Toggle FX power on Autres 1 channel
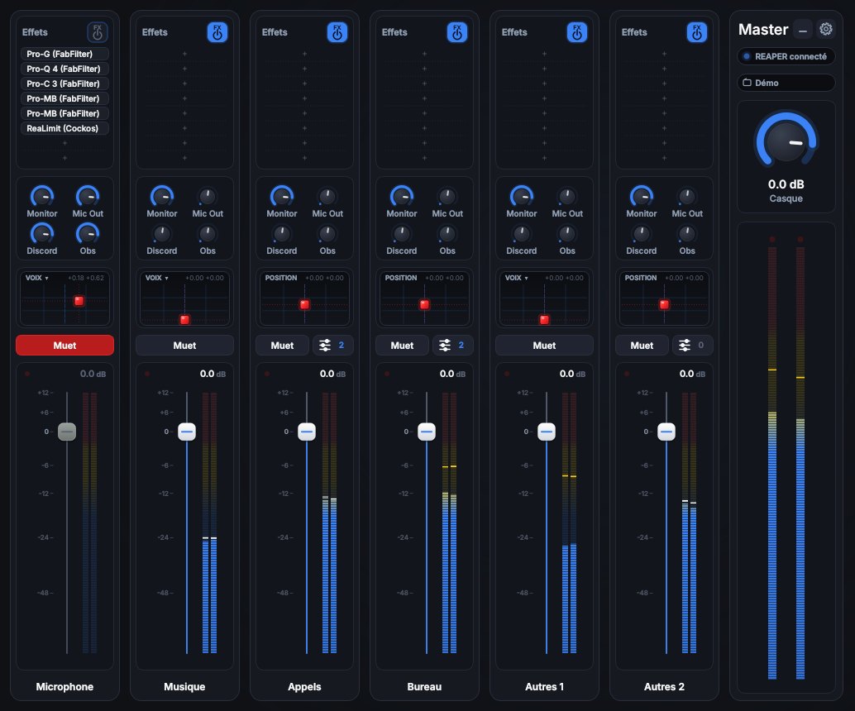 coord(577,32)
